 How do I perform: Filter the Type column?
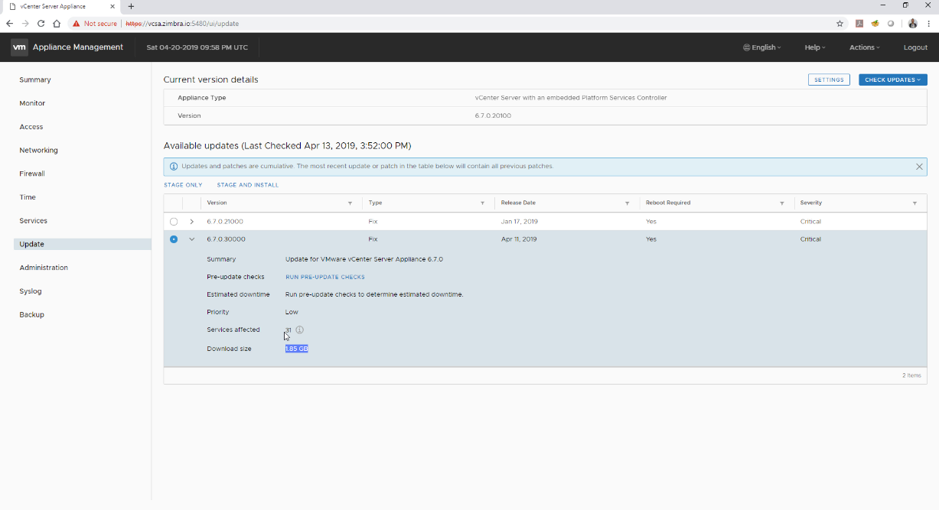pyautogui.click(x=483, y=203)
